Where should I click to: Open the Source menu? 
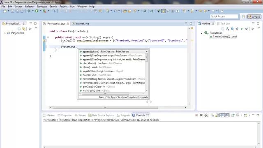(18, 7)
